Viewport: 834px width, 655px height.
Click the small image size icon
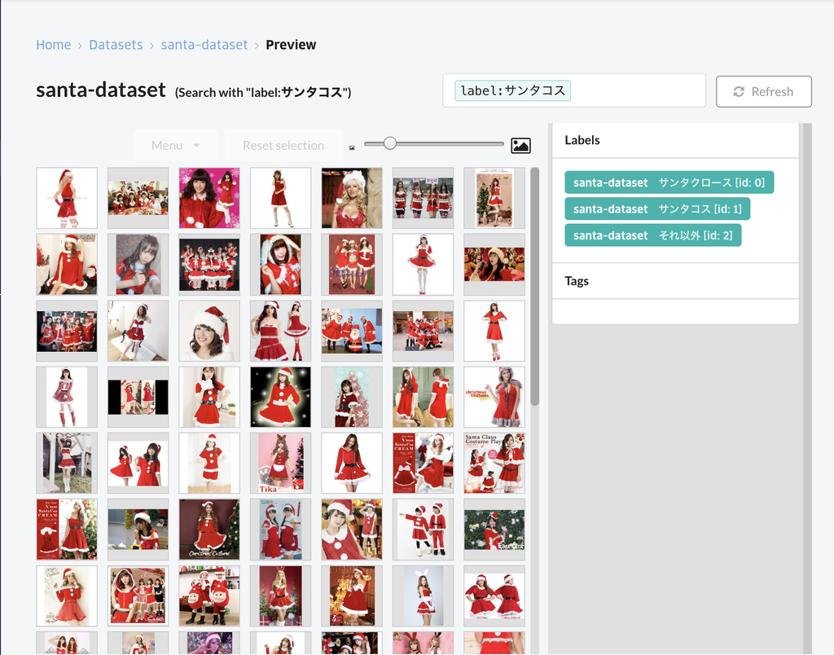click(352, 147)
